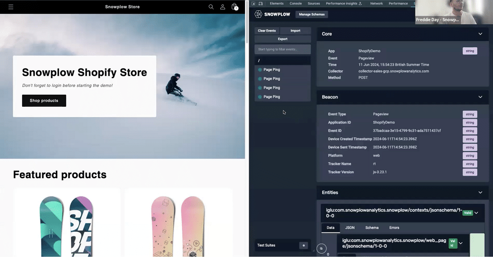Click the string badge for Event Type
Image resolution: width=493 pixels, height=257 pixels.
(470, 114)
